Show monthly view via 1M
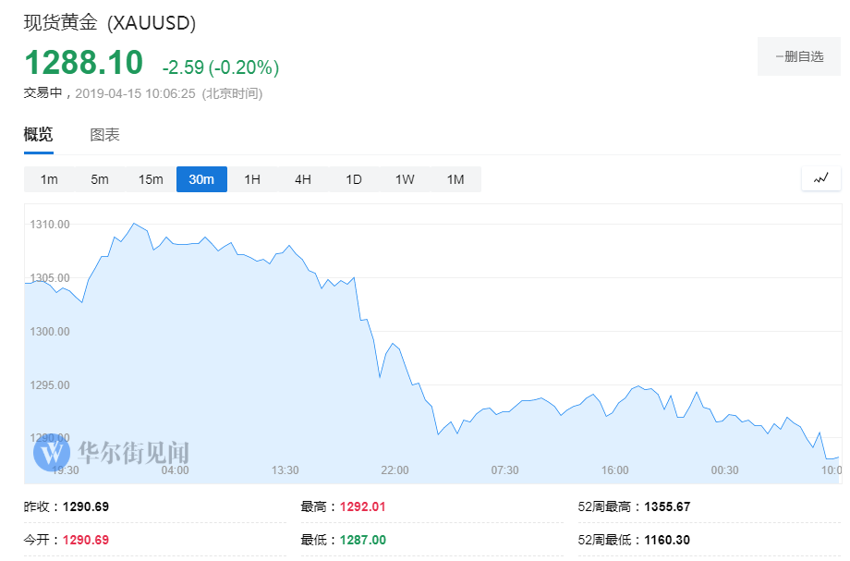Screen dimensions: 850x561 tap(455, 179)
